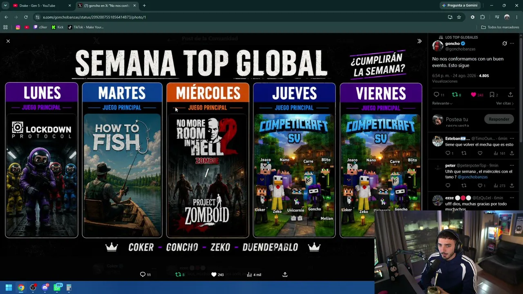
Task: Open the c0ker Twitch bookmark
Action: [40, 27]
